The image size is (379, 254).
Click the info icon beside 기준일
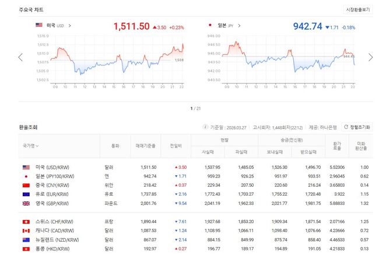pos(204,126)
